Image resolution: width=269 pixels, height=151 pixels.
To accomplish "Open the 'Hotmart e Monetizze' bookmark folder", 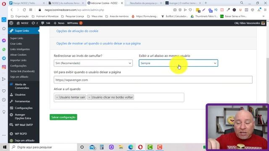I will 45,16.
